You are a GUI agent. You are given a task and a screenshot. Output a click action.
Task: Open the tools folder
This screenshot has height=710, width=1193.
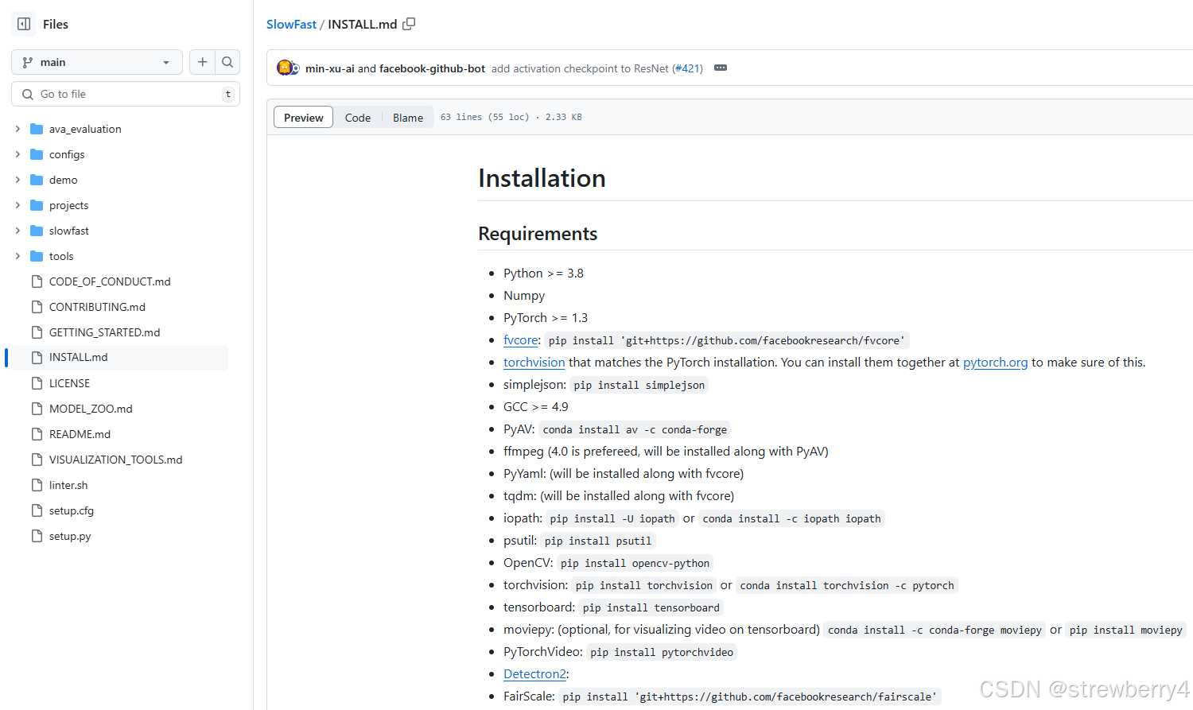(x=61, y=256)
